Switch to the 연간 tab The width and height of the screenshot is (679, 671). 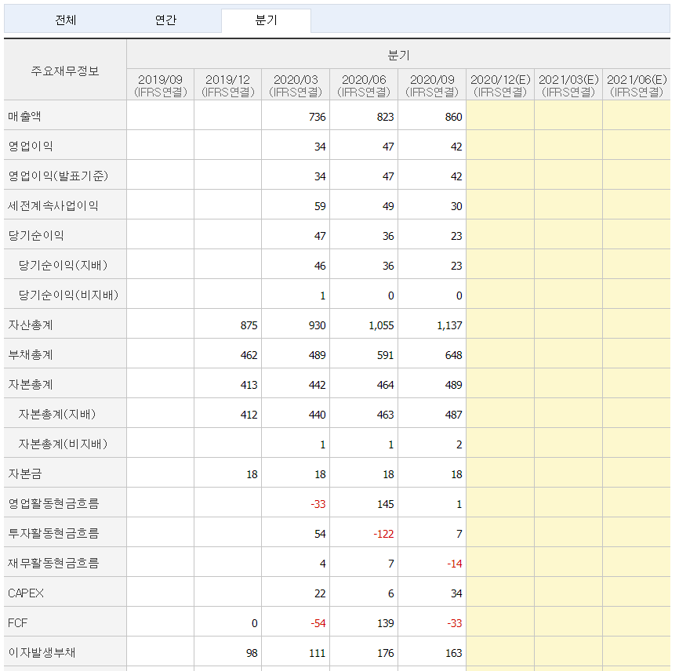click(165, 20)
